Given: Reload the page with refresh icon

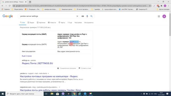Looking at the screenshot, I should (10, 6).
